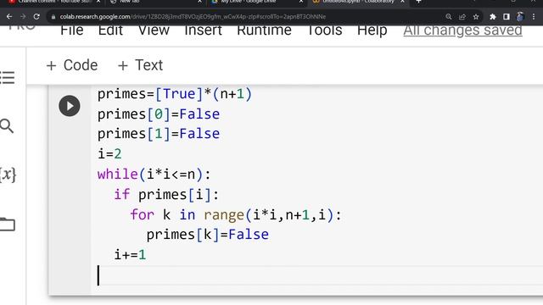Run the code cell with play button
543x305 pixels.
[x=70, y=106]
